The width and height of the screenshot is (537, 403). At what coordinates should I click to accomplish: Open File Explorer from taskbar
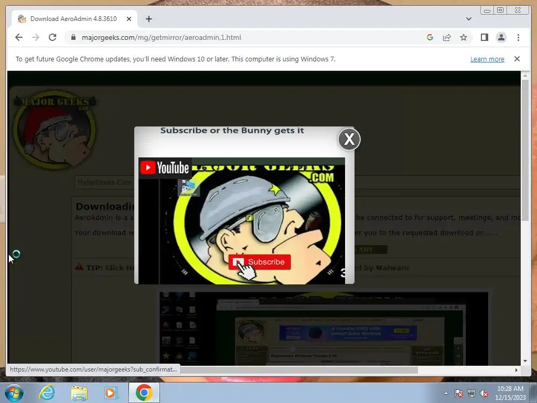click(x=79, y=393)
